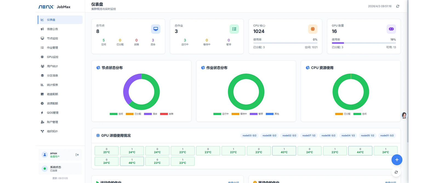Open 节点监控 in the sidebar

click(52, 39)
